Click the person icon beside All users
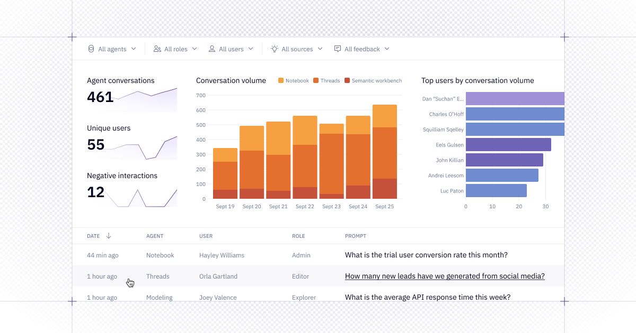The width and height of the screenshot is (636, 333). (212, 49)
